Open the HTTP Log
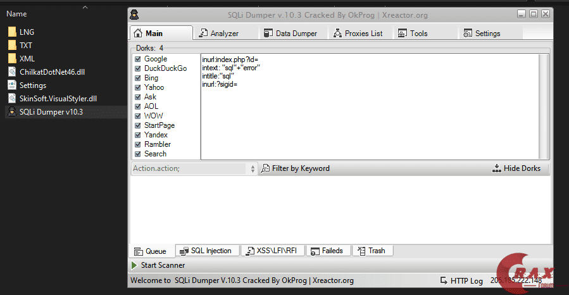Screen dimensions: 569x295 (461, 280)
